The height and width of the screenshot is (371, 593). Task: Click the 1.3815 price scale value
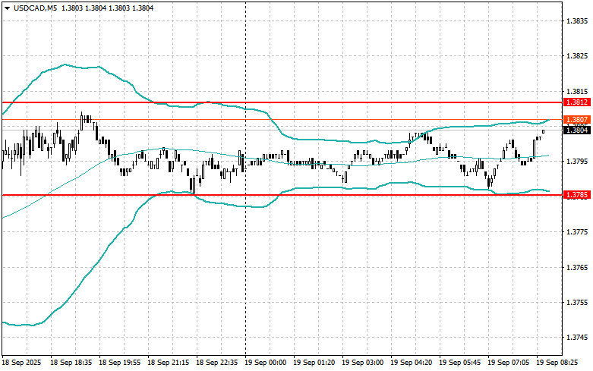click(577, 92)
